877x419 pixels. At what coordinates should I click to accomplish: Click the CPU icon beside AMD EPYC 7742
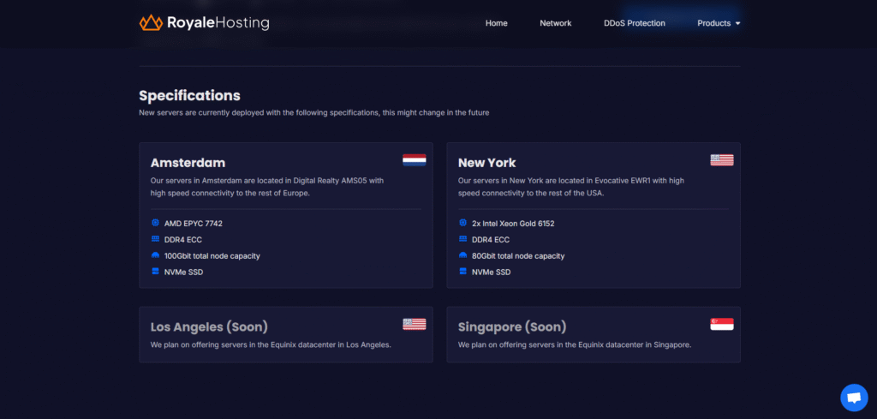(155, 223)
